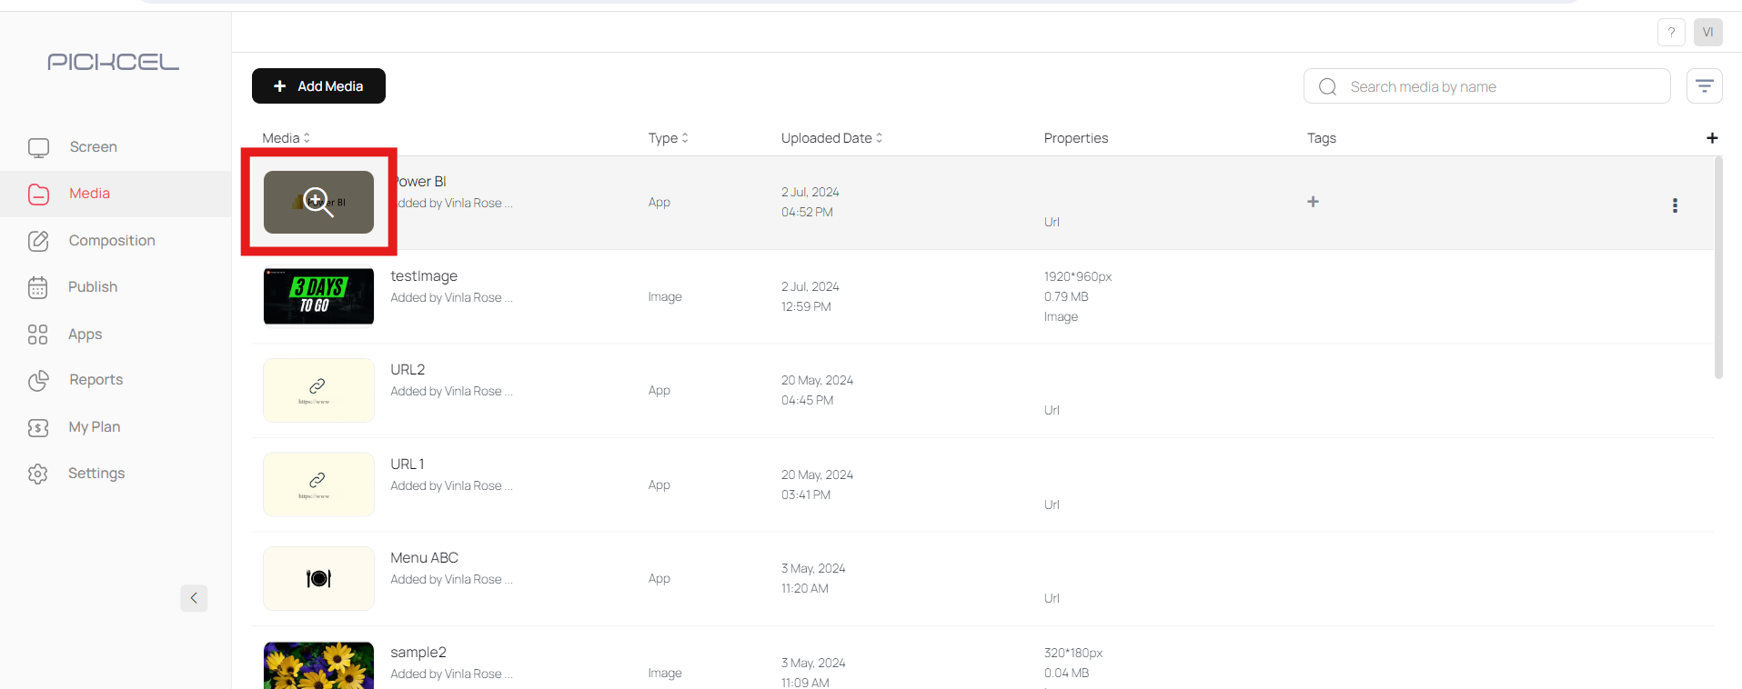The width and height of the screenshot is (1742, 689).
Task: Open the Composition panel
Action: click(x=110, y=240)
